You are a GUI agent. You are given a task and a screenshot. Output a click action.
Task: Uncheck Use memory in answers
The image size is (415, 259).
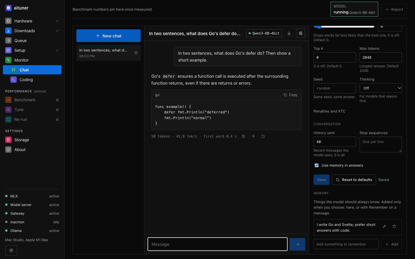317,165
